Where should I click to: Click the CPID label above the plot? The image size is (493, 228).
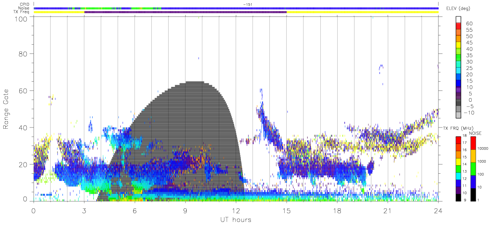click(x=24, y=4)
